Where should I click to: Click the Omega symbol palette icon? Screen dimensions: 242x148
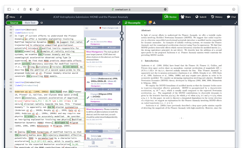coord(42,23)
